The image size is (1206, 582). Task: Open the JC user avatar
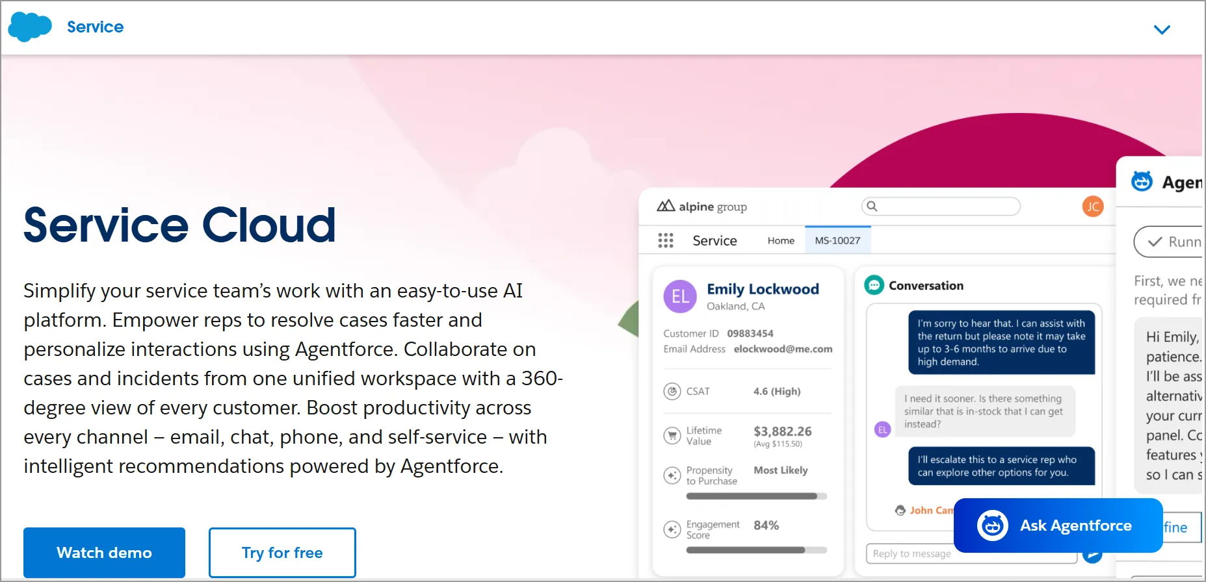pos(1092,207)
